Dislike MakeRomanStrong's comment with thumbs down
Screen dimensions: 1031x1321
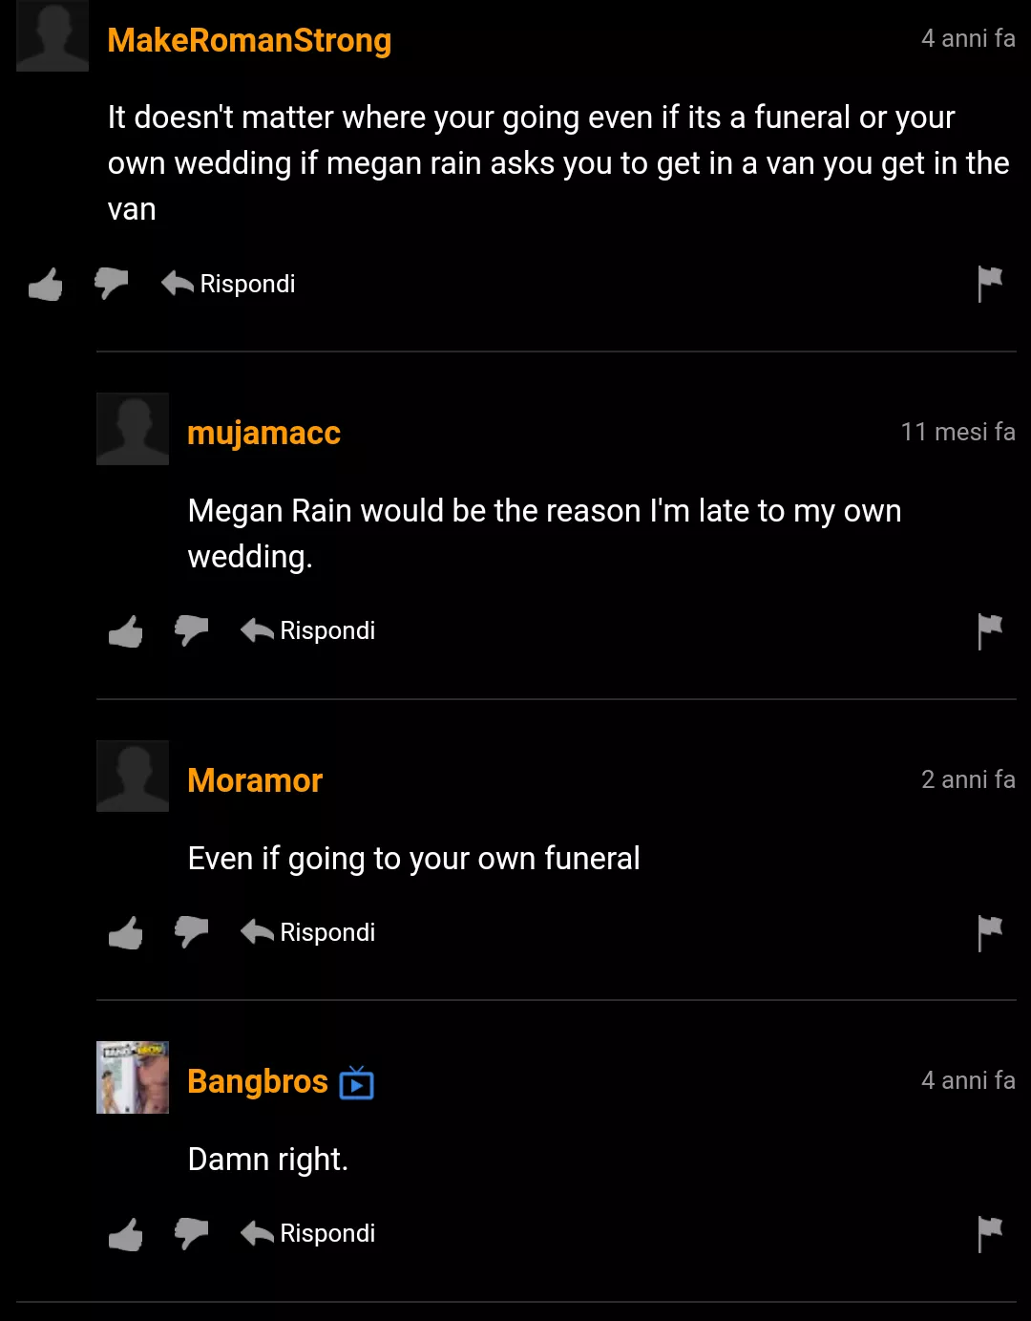point(112,284)
